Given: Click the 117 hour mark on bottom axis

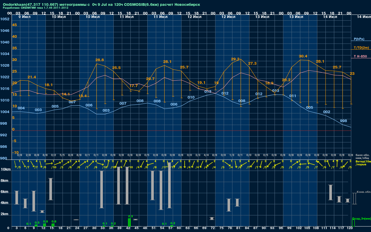Looking at the screenshot, I should click(341, 228).
